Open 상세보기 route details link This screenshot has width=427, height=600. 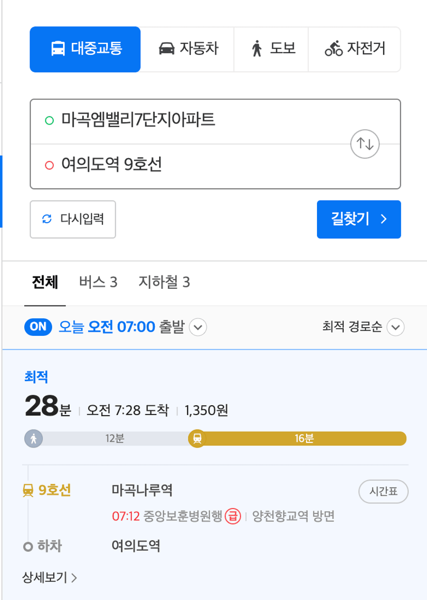coord(50,577)
